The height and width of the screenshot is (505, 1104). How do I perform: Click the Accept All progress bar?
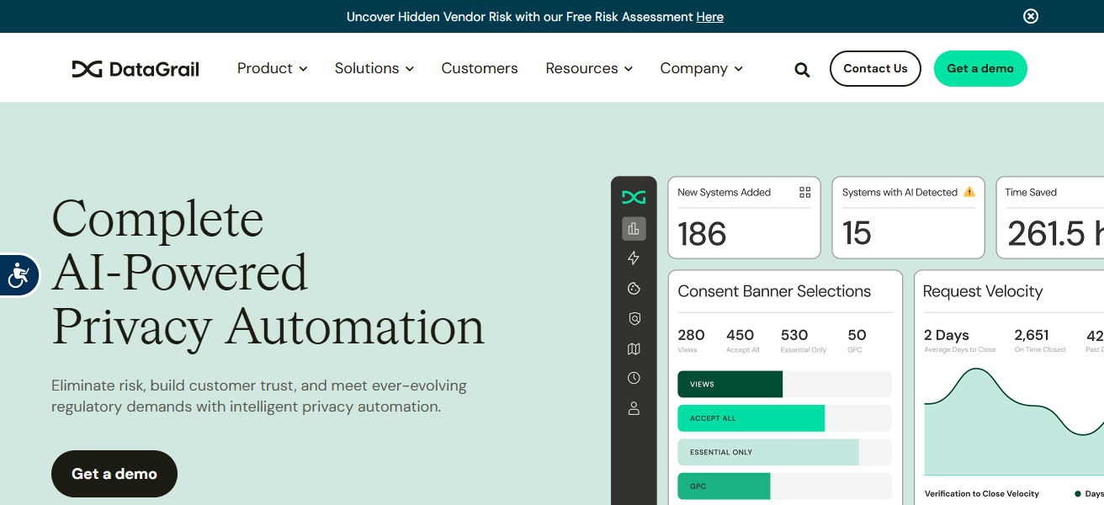point(751,418)
